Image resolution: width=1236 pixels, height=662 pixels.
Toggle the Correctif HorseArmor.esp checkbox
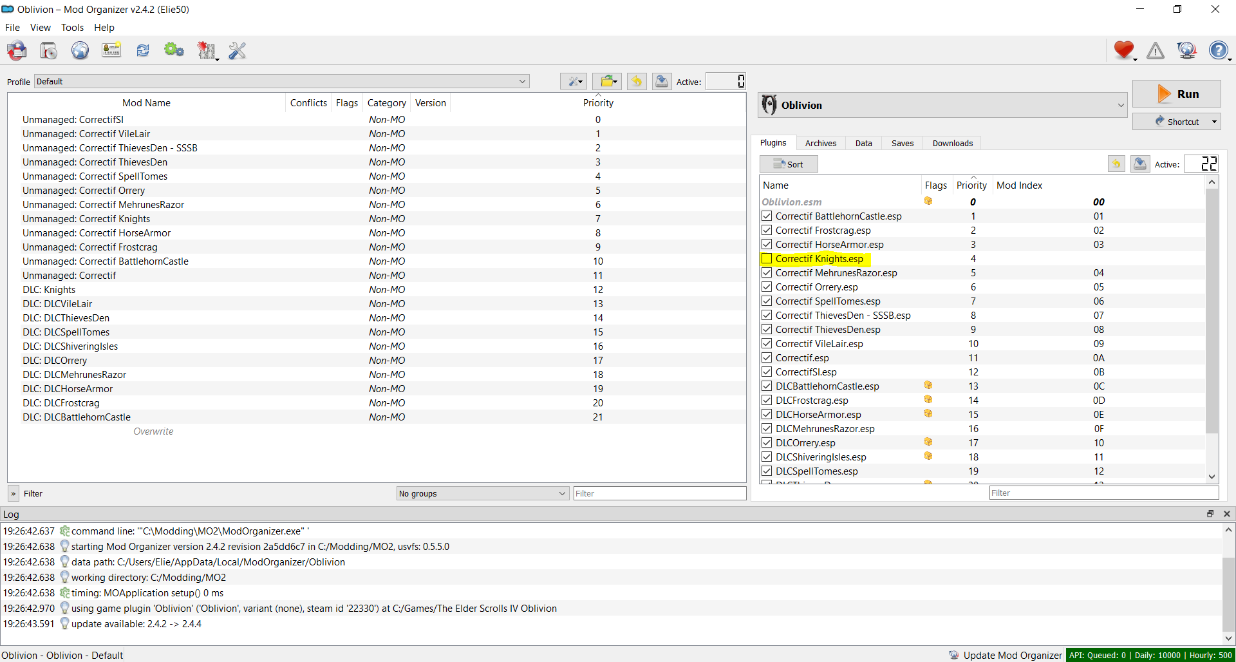tap(767, 245)
